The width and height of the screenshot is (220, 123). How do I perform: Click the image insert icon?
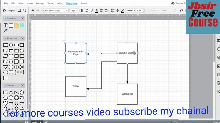click(x=19, y=10)
